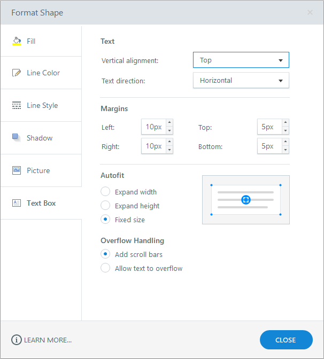Click the info icon beside Learn More
Screen dimensions: 324x359
17,340
